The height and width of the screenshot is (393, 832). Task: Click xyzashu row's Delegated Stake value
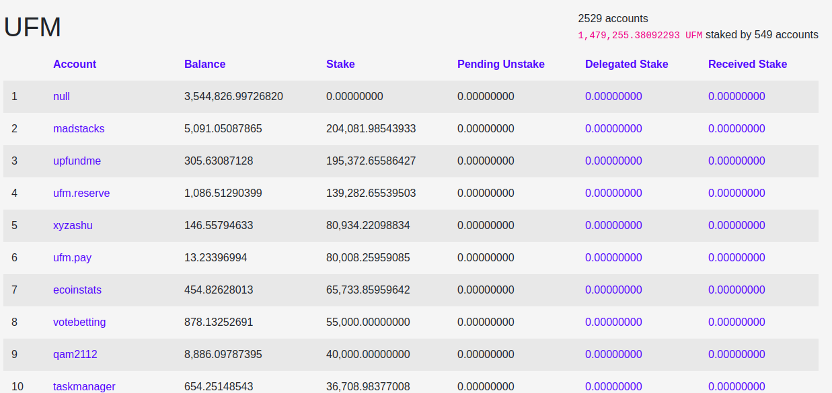click(613, 226)
